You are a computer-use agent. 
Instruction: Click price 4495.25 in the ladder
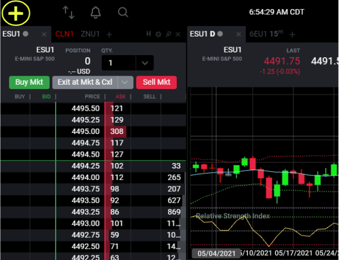[86, 120]
